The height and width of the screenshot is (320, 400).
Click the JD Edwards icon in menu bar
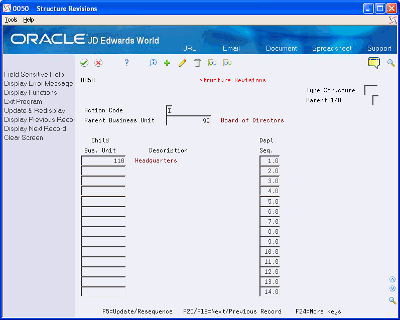point(393,20)
